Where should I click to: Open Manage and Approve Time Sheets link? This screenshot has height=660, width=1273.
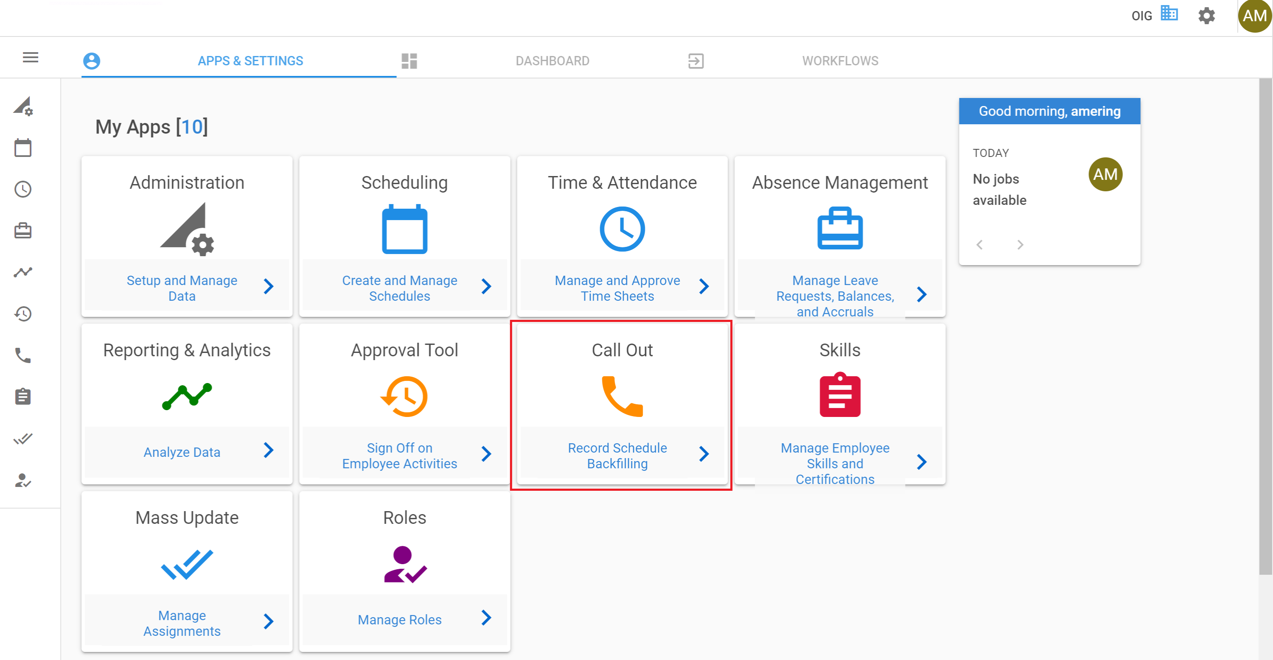point(617,288)
